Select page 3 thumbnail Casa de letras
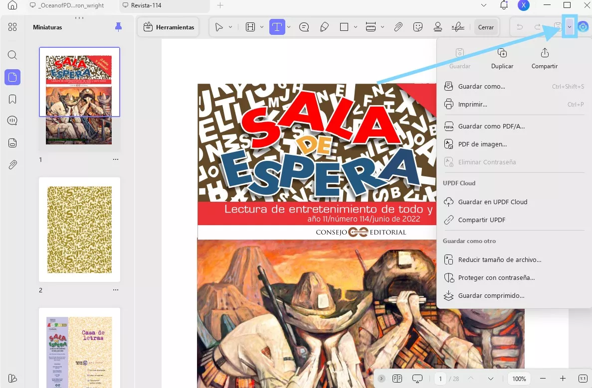 pos(79,348)
